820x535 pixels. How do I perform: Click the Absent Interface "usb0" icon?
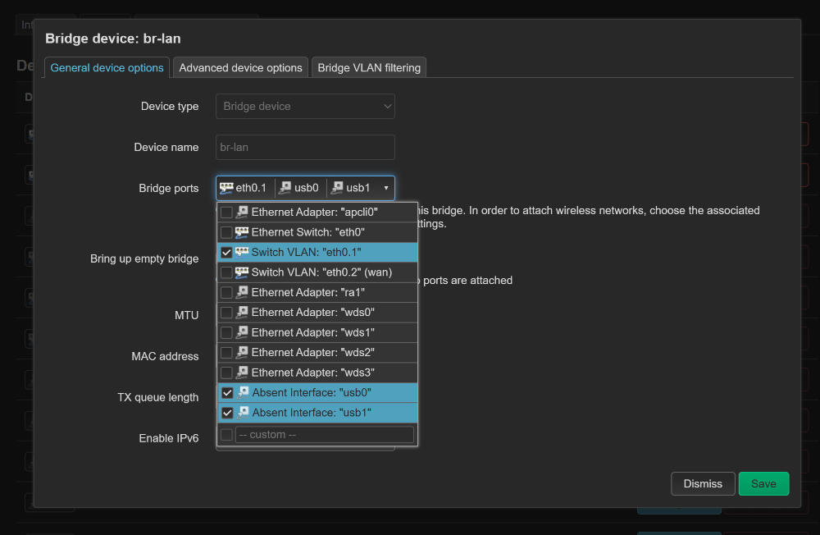(x=243, y=392)
